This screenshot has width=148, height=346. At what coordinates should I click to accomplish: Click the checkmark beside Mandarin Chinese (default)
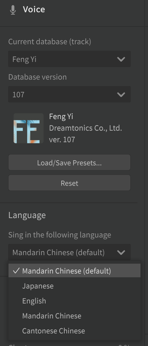click(16, 271)
